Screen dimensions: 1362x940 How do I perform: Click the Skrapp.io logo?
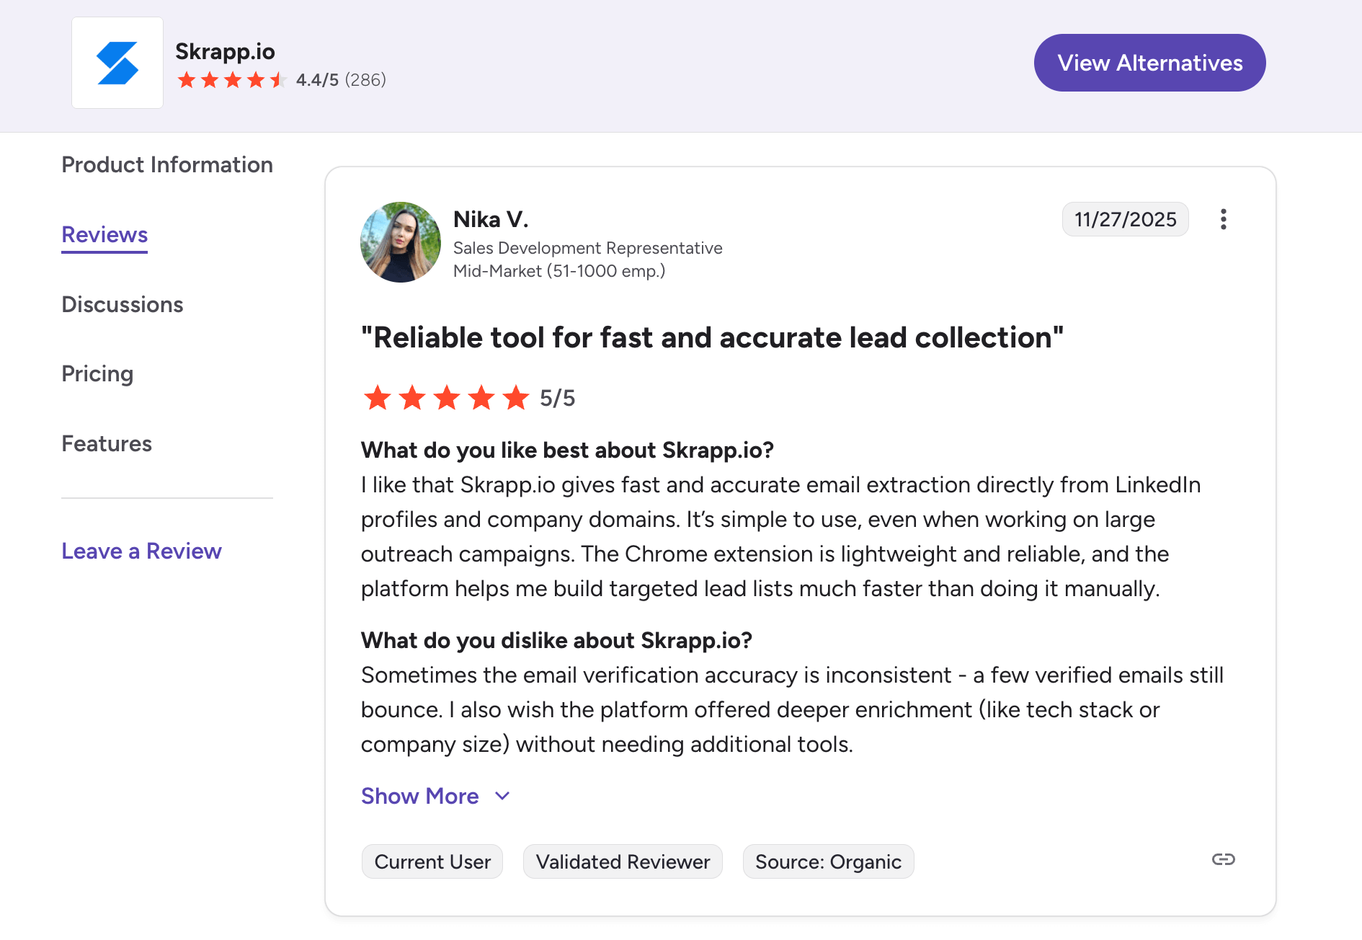pos(117,62)
